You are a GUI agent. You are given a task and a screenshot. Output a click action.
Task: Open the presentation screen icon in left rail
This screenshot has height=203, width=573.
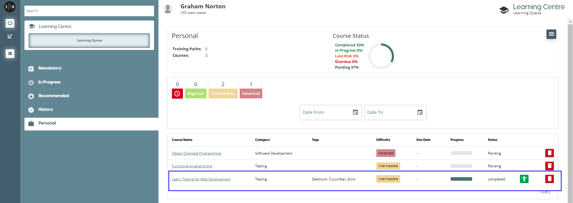click(10, 23)
